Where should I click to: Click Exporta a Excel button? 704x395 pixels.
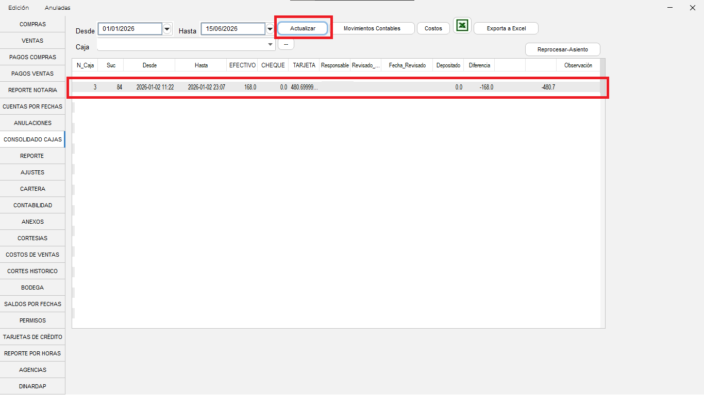(506, 28)
